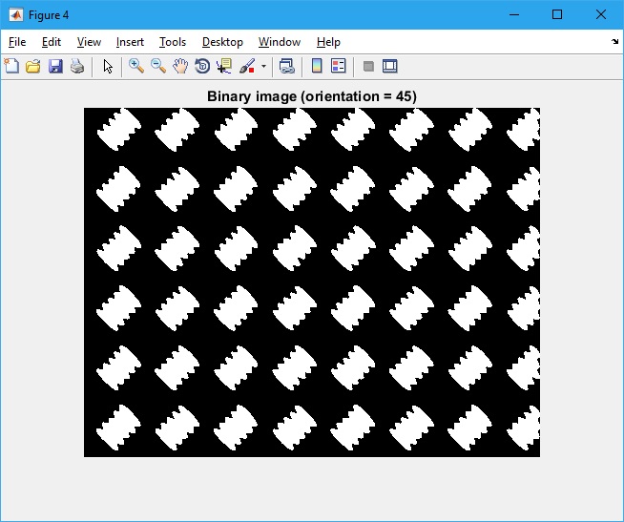Show plot tools and dock figure
The image size is (624, 522).
pyautogui.click(x=389, y=66)
